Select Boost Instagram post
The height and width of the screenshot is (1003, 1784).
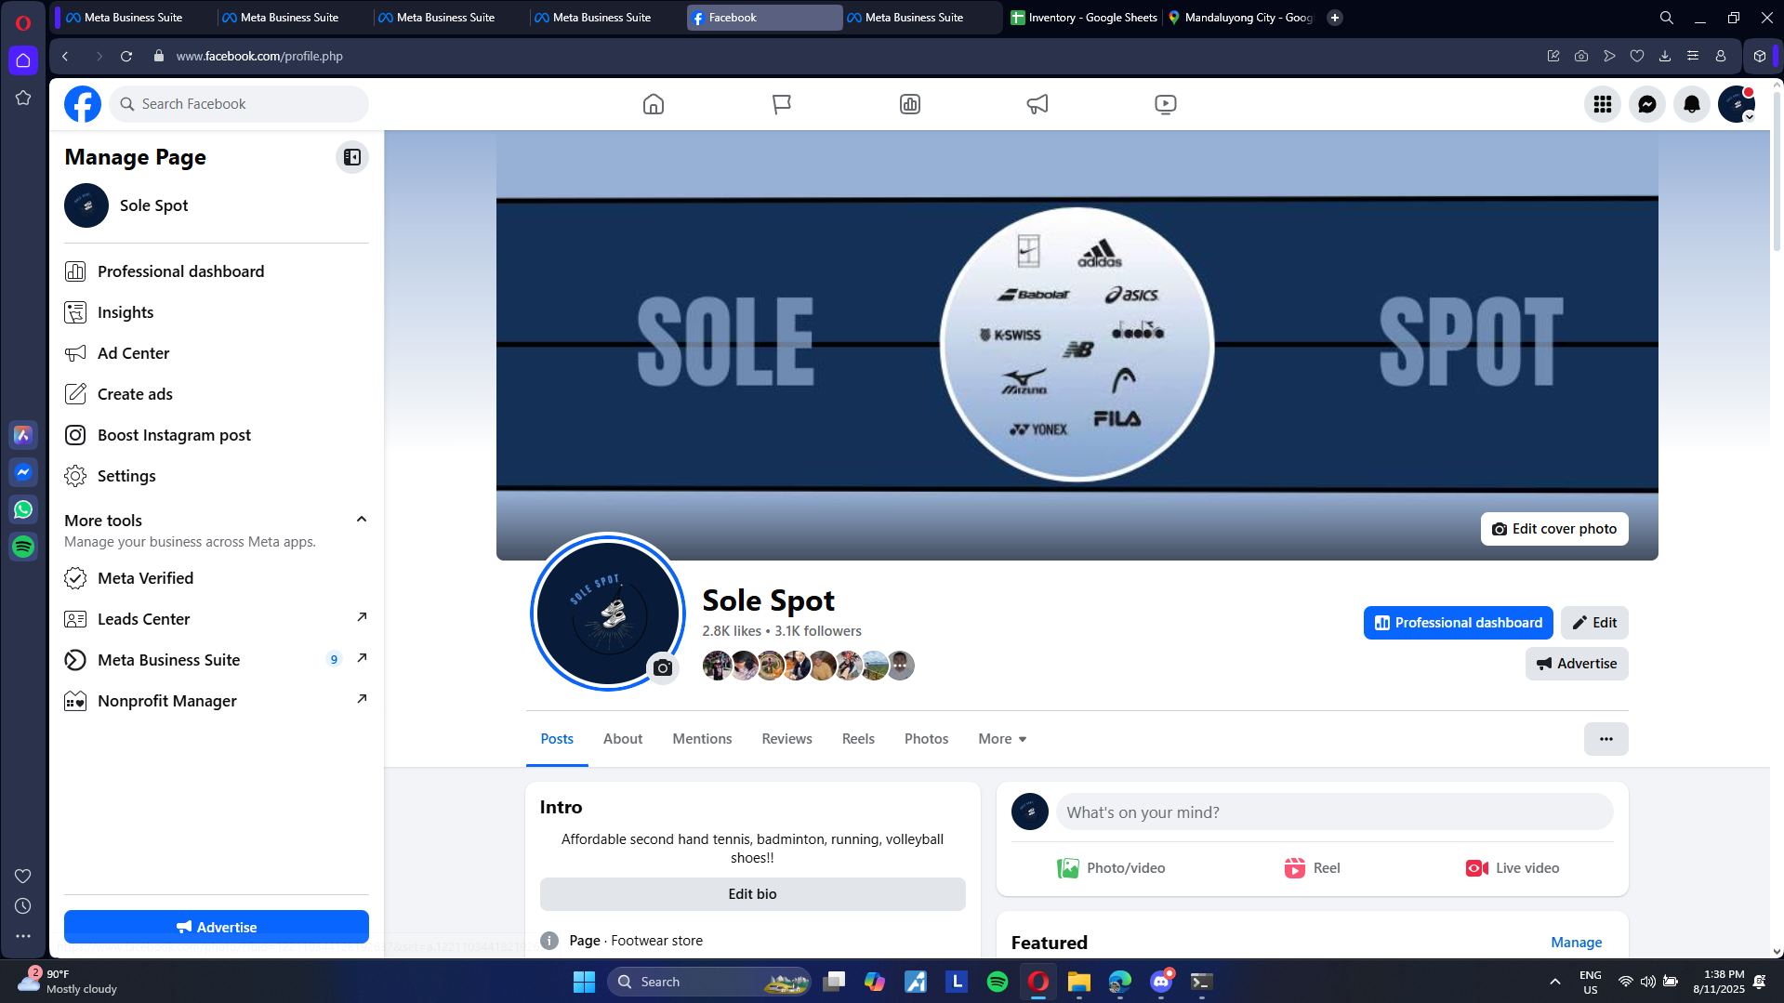pos(217,435)
